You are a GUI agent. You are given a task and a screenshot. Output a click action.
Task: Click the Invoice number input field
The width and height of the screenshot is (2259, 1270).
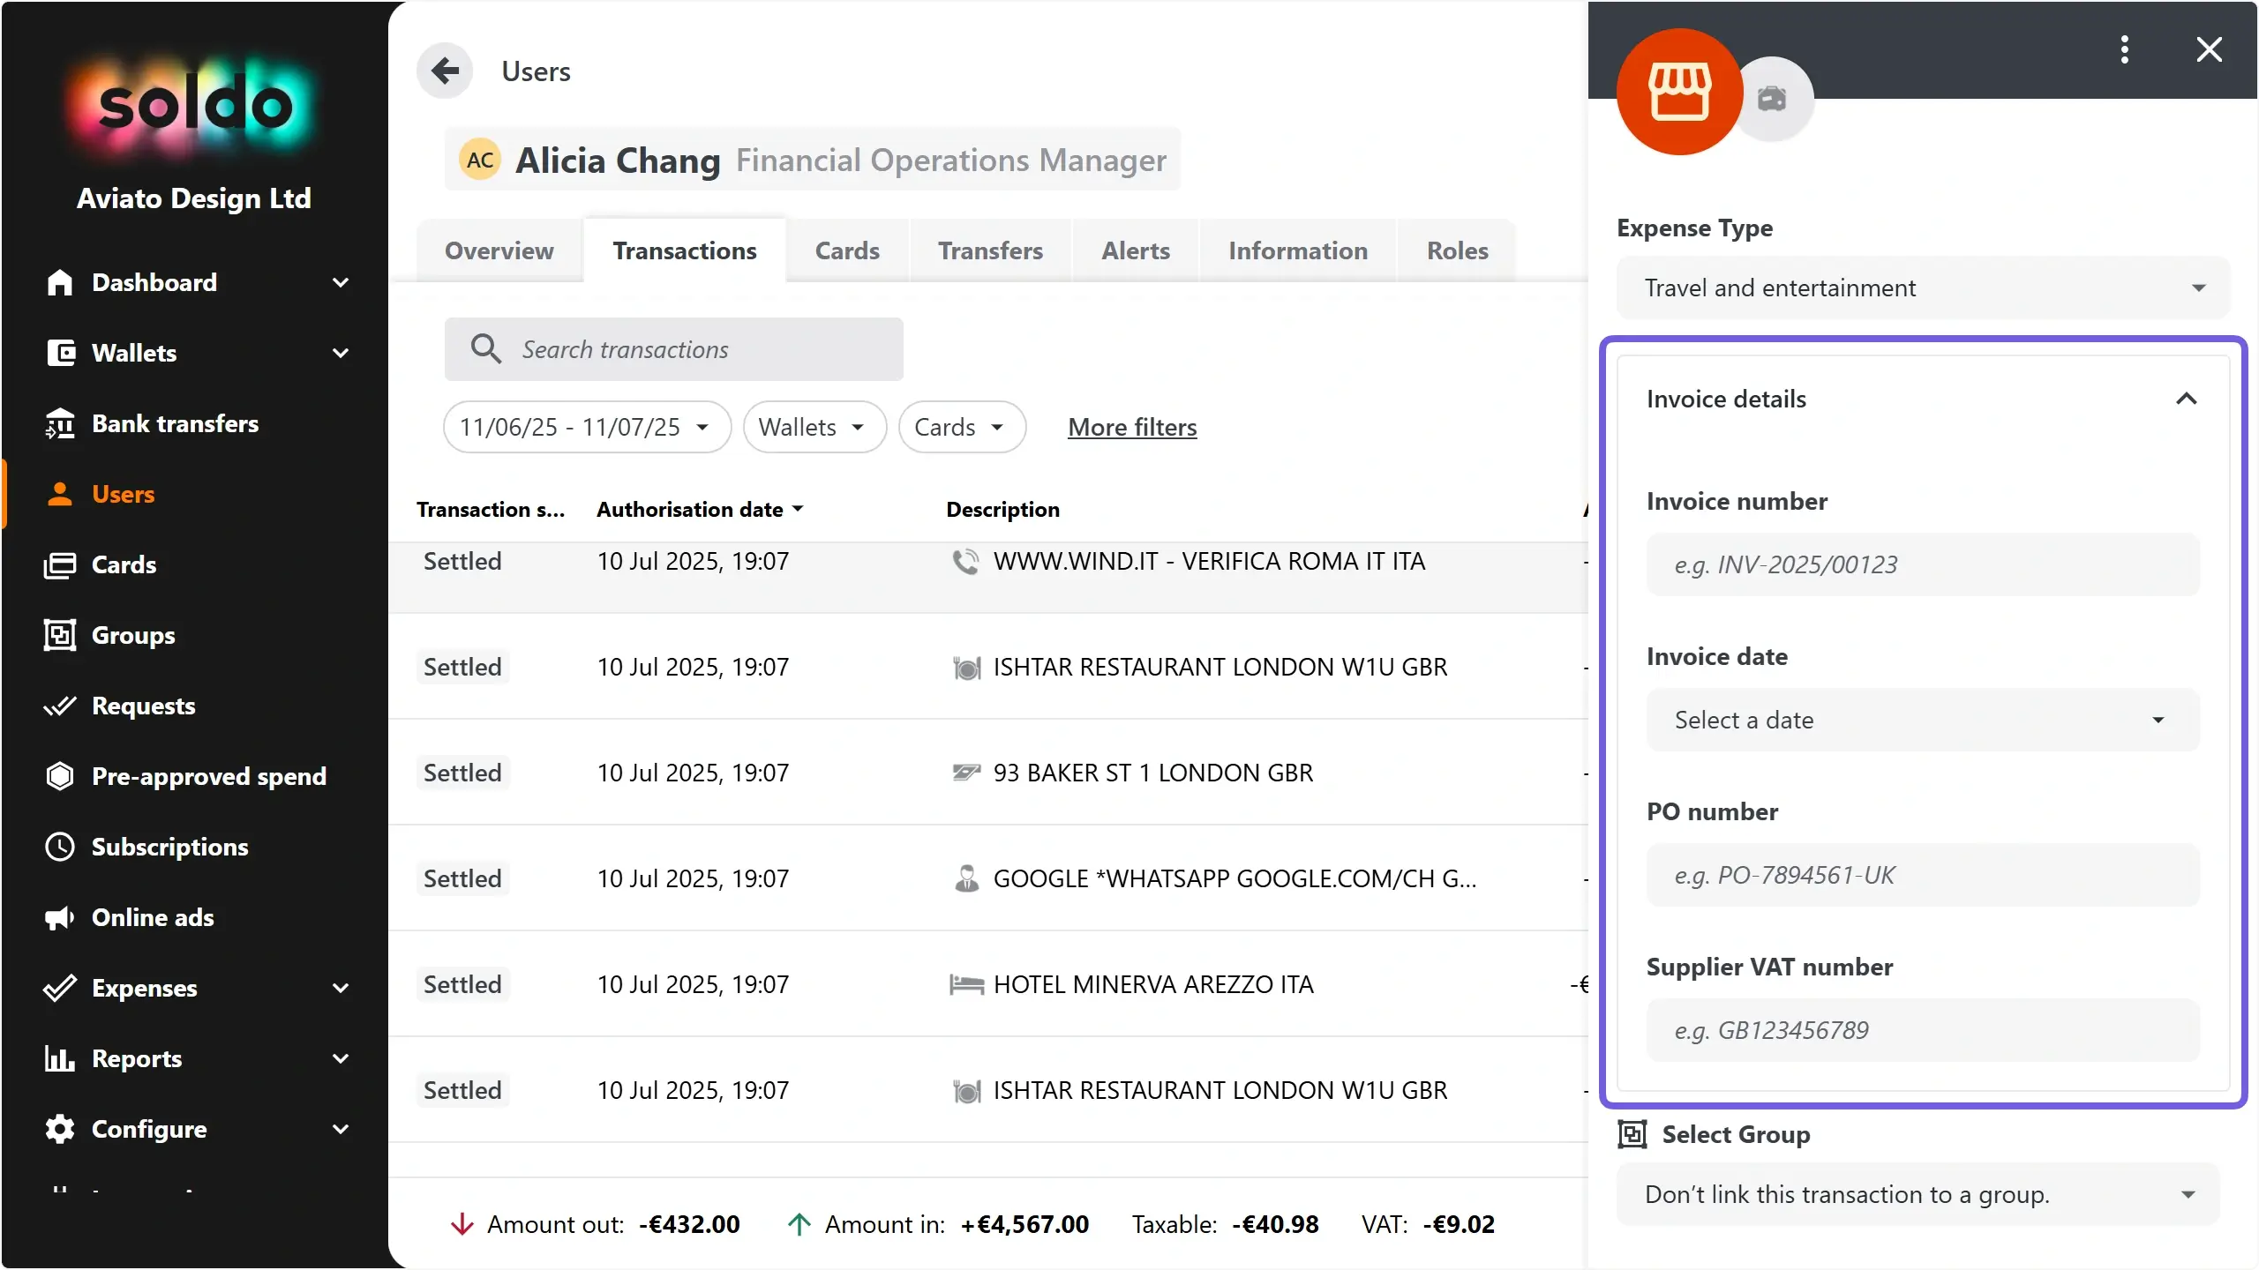coord(1923,564)
